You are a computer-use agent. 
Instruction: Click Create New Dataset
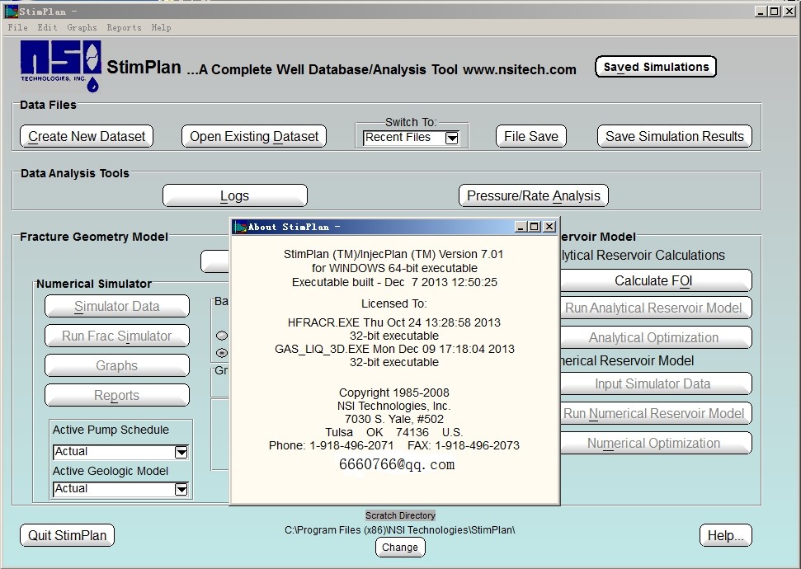pos(87,136)
